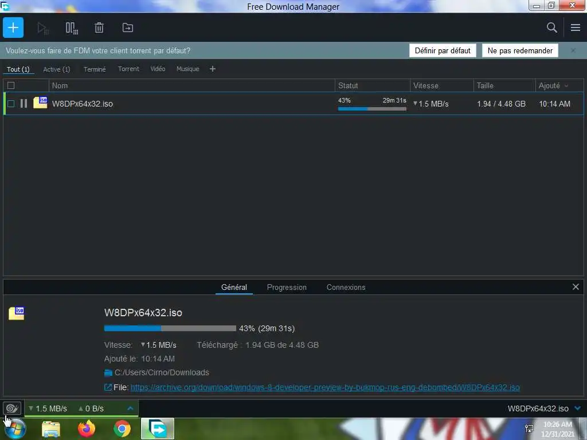
Task: Sort by the Vitesse column header
Action: 442,86
